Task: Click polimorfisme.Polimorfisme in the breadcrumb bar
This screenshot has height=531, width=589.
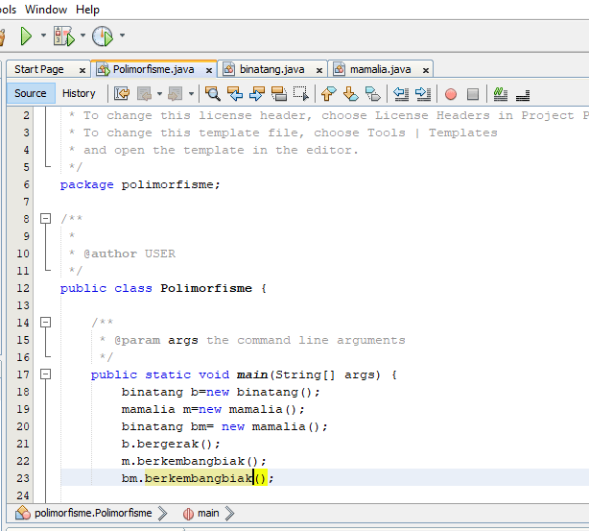Action: (93, 514)
